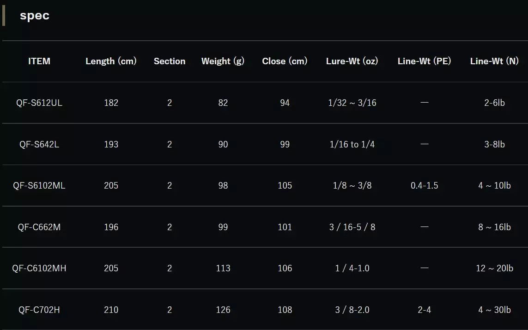Click the QF-C6102MH item name

pos(39,268)
